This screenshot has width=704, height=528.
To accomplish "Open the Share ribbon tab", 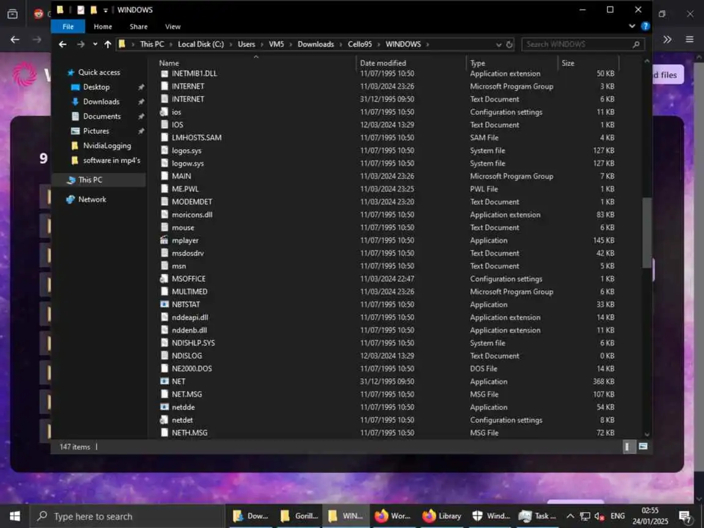I will (139, 26).
